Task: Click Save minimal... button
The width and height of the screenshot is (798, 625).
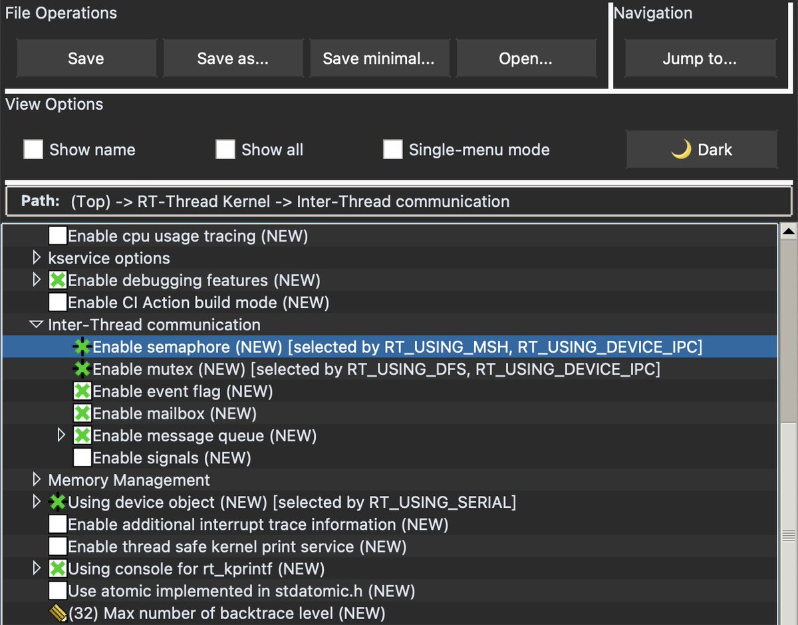Action: (x=379, y=59)
